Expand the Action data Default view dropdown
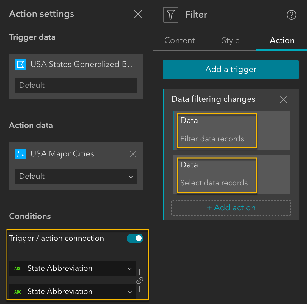The width and height of the screenshot is (307, 304). tap(76, 176)
